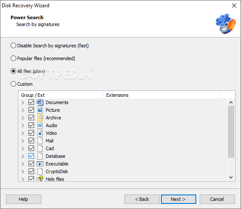
Task: Proceed with the Next button
Action: (178, 199)
